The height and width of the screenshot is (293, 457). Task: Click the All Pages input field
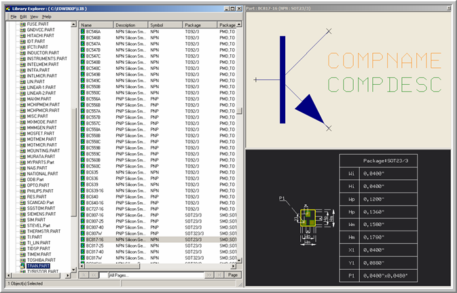156,275
